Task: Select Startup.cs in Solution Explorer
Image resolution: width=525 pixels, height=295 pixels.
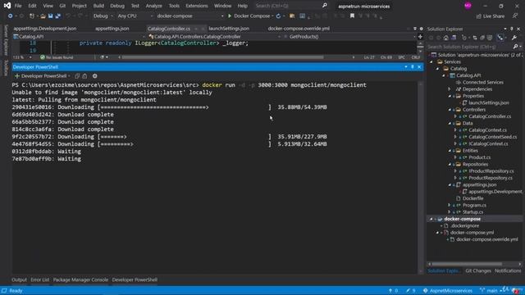Action: click(472, 212)
